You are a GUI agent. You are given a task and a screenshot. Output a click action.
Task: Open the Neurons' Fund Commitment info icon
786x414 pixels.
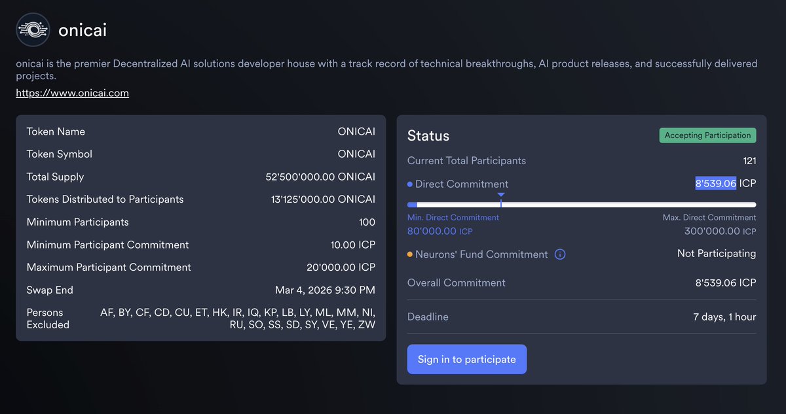[x=560, y=254]
